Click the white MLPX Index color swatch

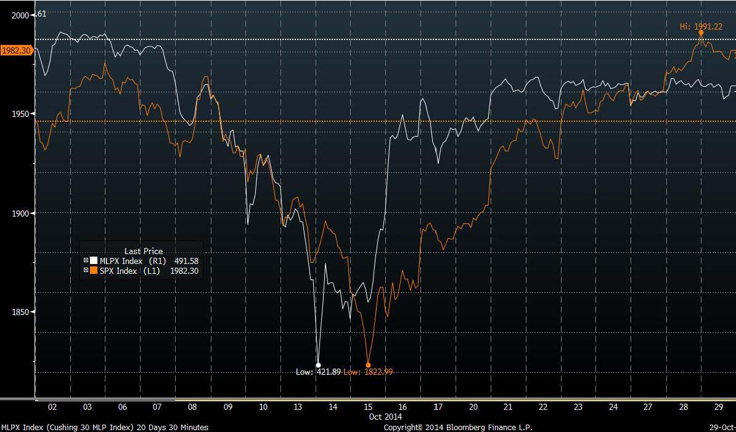click(94, 261)
